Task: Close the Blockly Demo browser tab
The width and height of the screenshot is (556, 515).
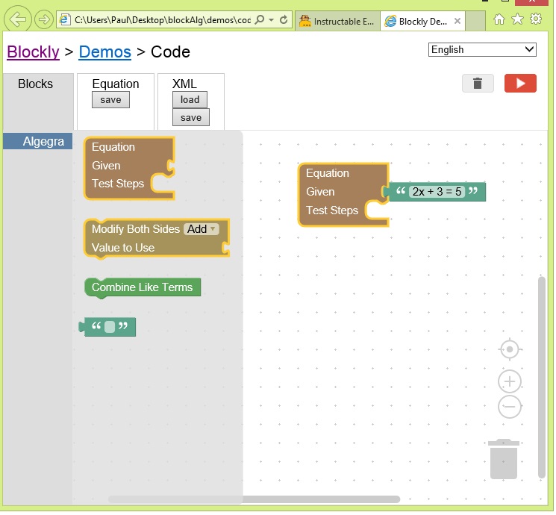Action: pos(459,21)
